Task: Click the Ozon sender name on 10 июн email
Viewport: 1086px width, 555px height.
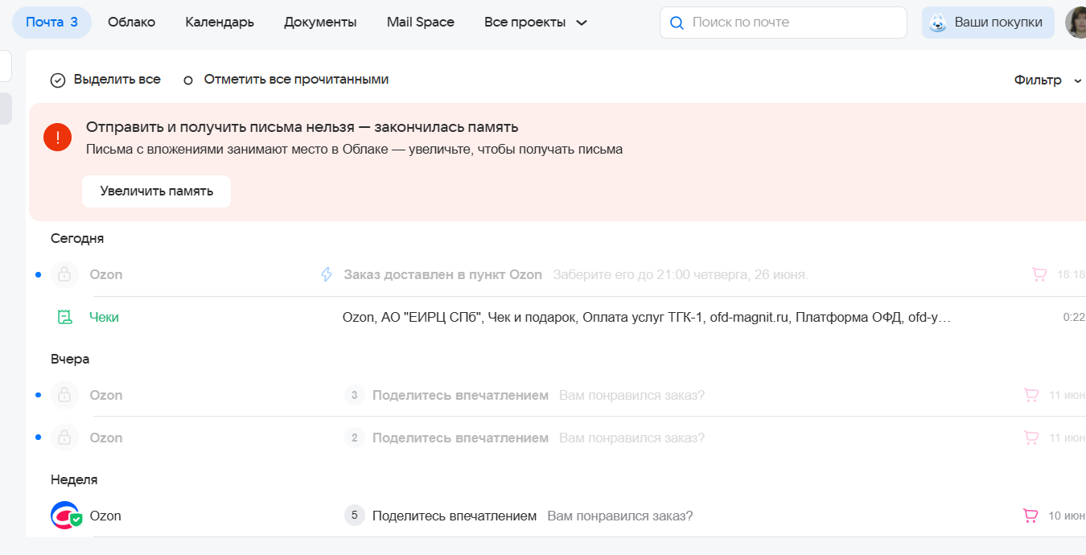Action: click(x=105, y=516)
